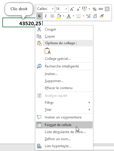Add a decimal place with increase decimal icon

(x=89, y=16)
